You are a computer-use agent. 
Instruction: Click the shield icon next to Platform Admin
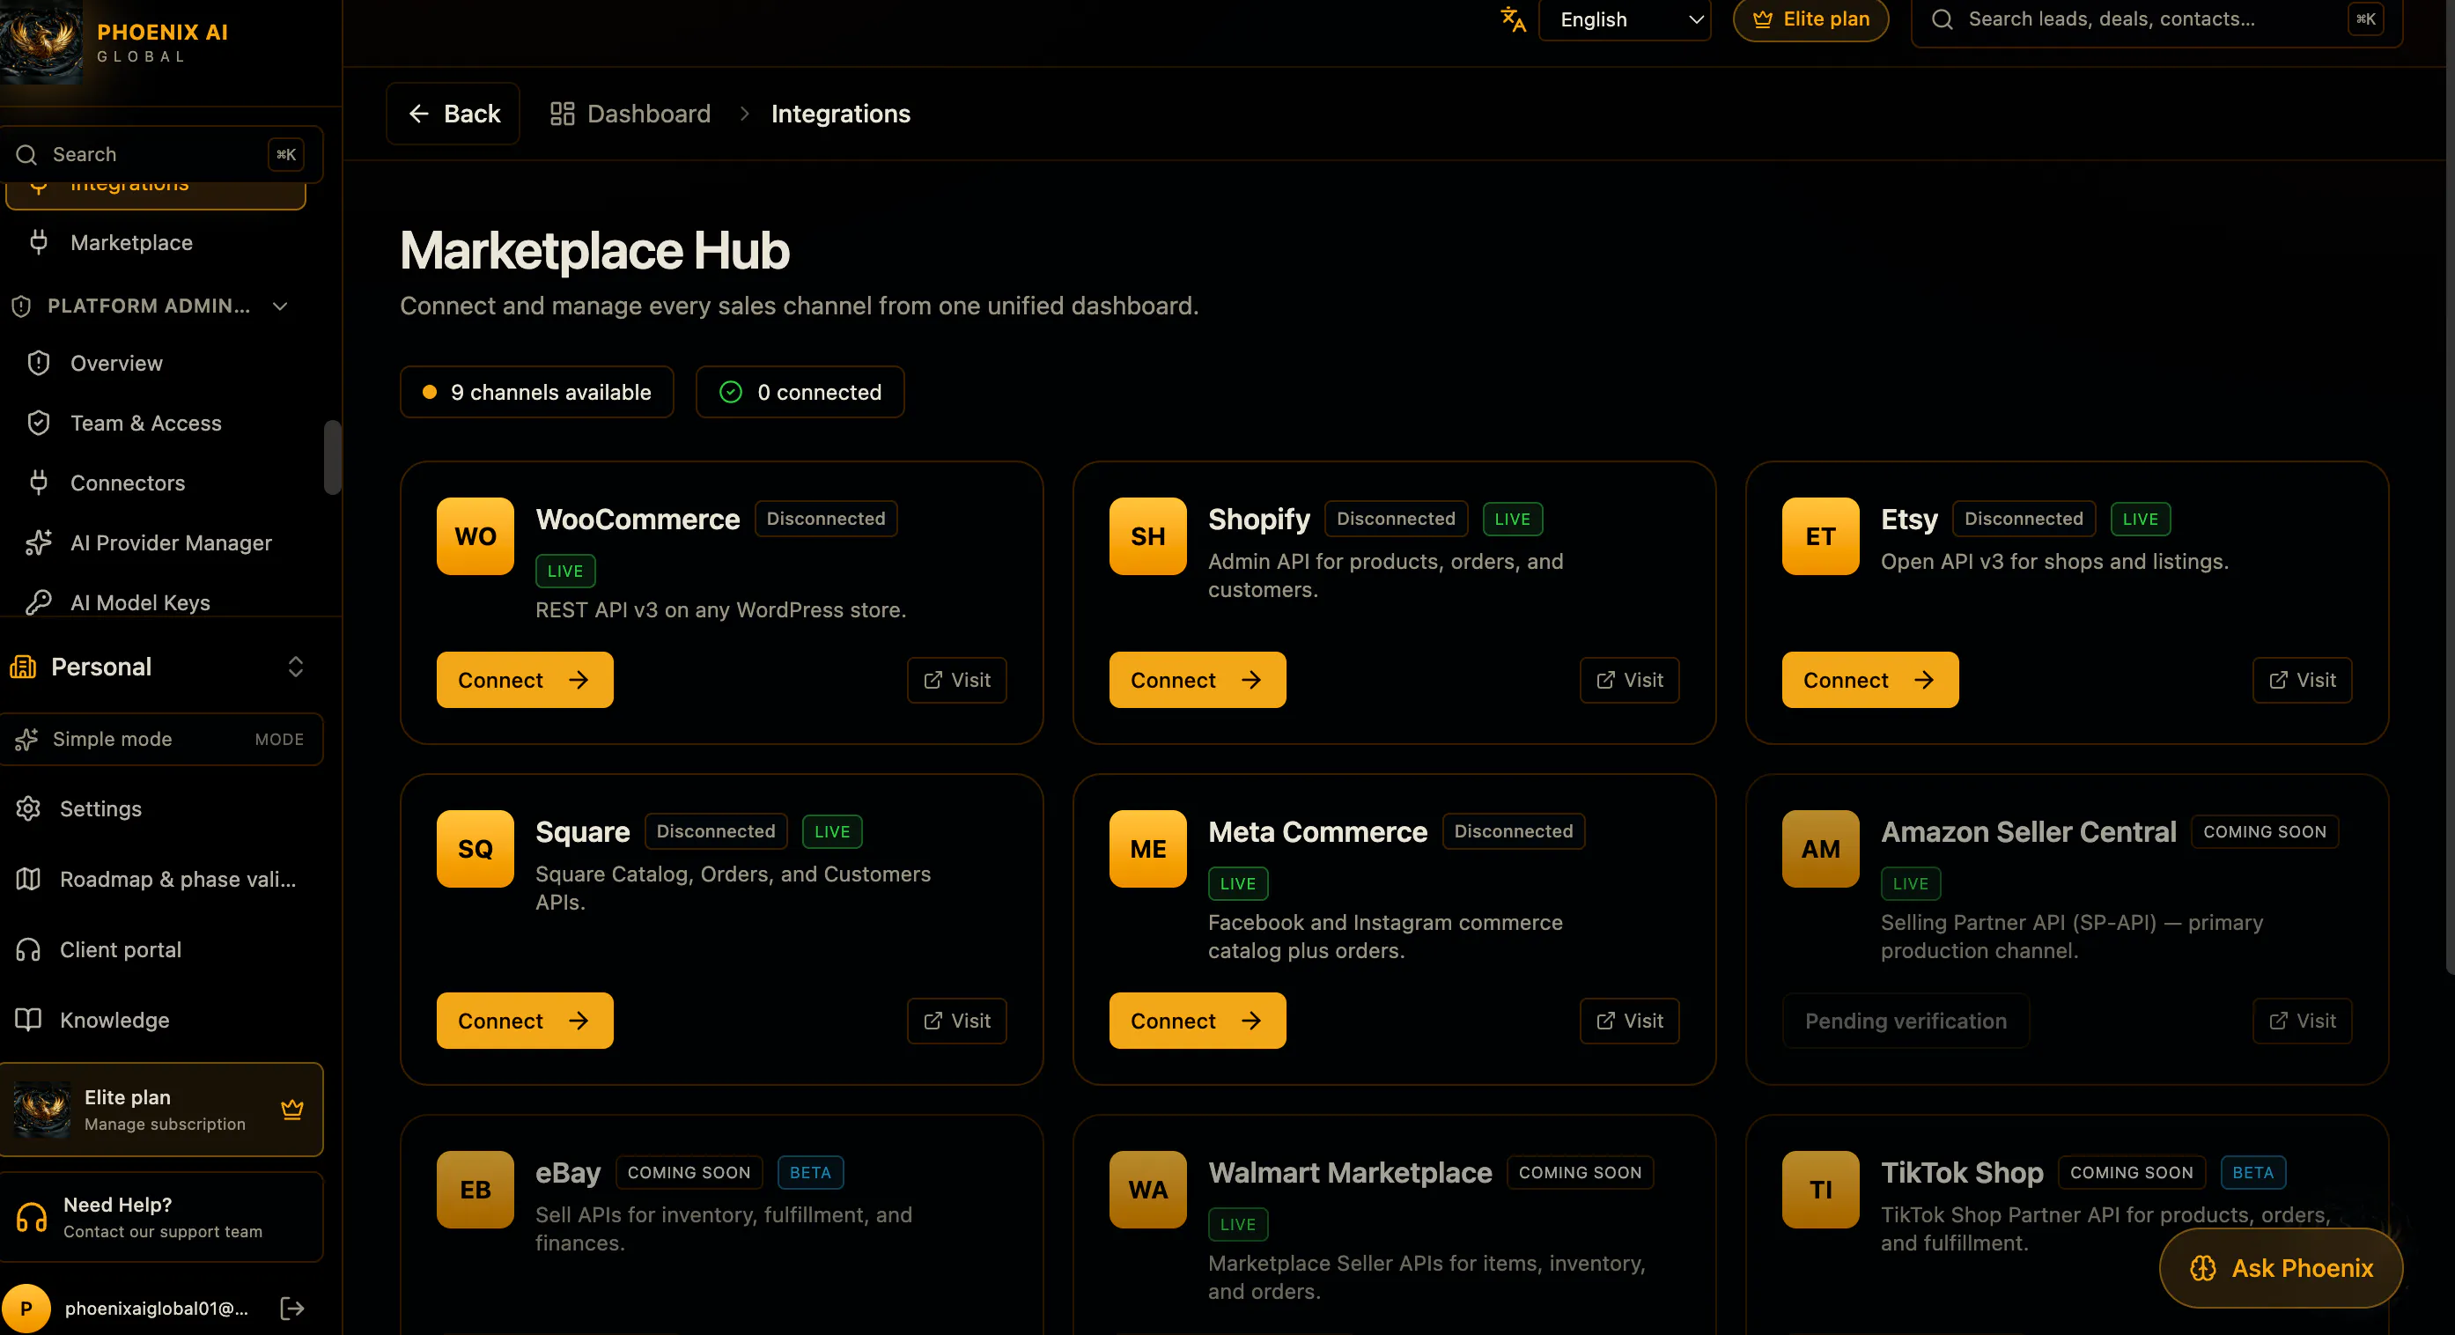click(x=21, y=306)
